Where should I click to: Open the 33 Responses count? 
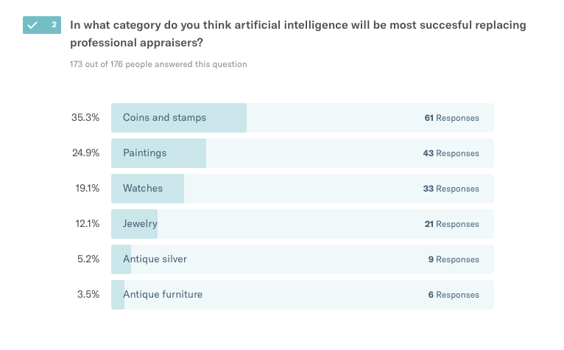point(451,189)
